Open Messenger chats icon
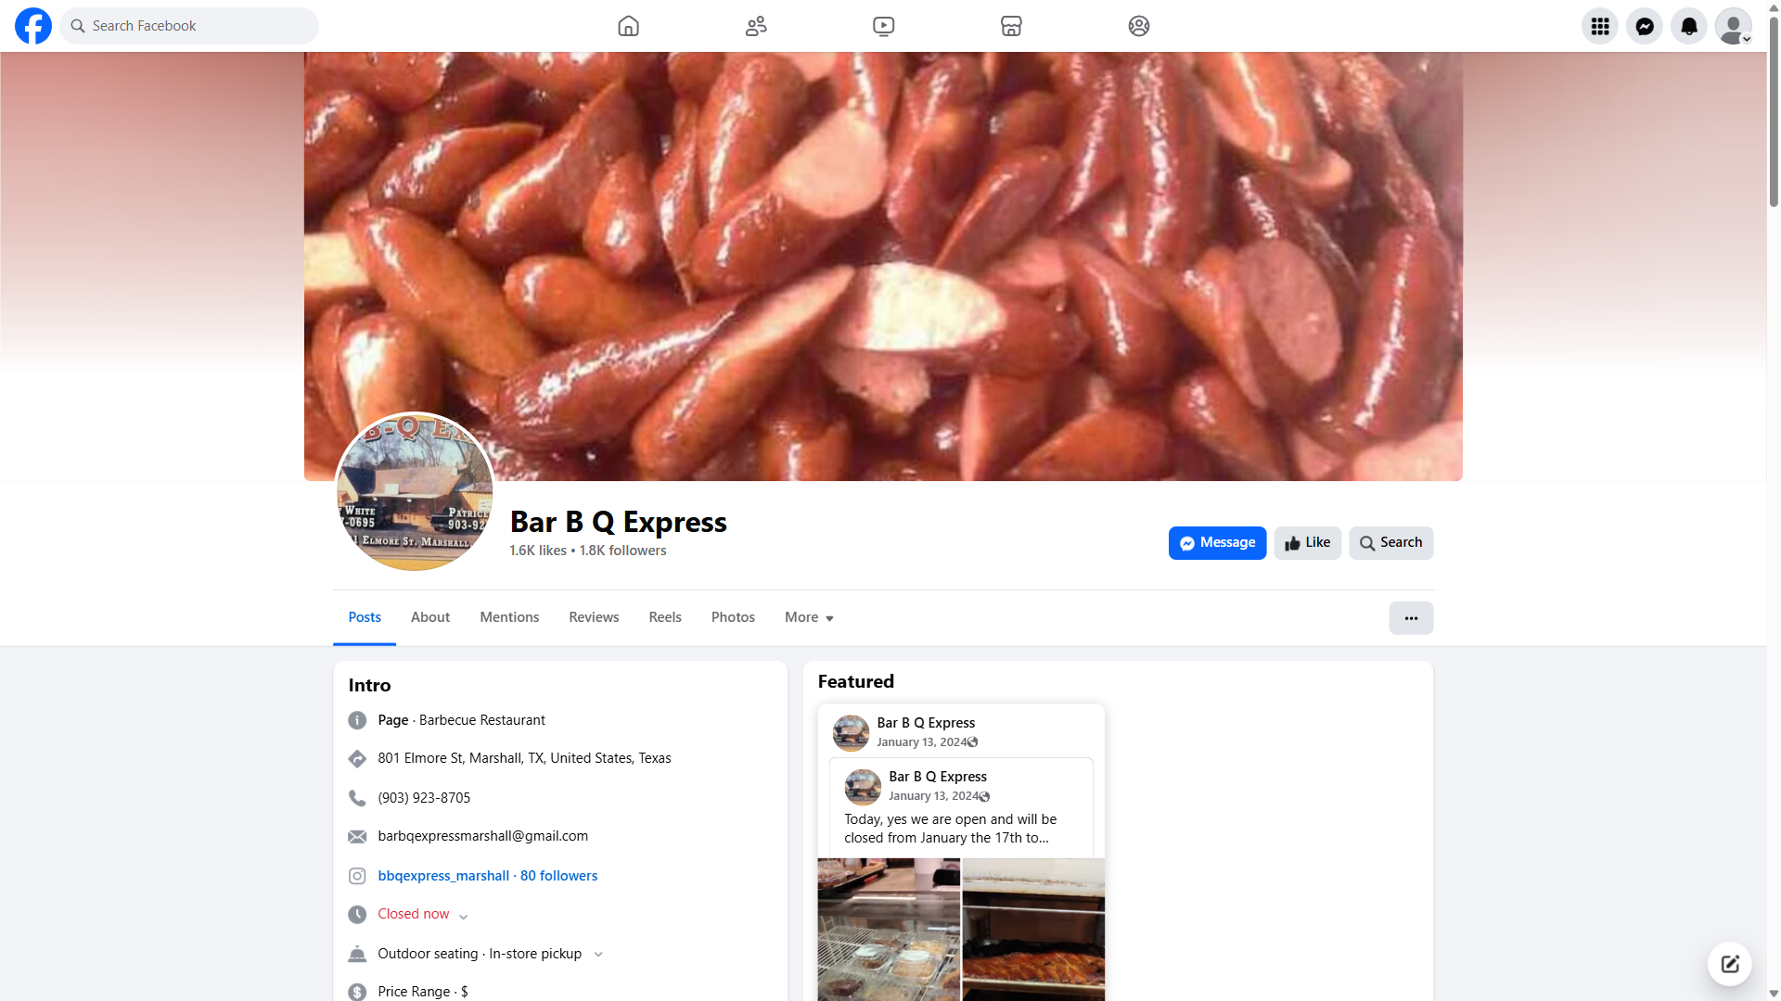 (1644, 26)
